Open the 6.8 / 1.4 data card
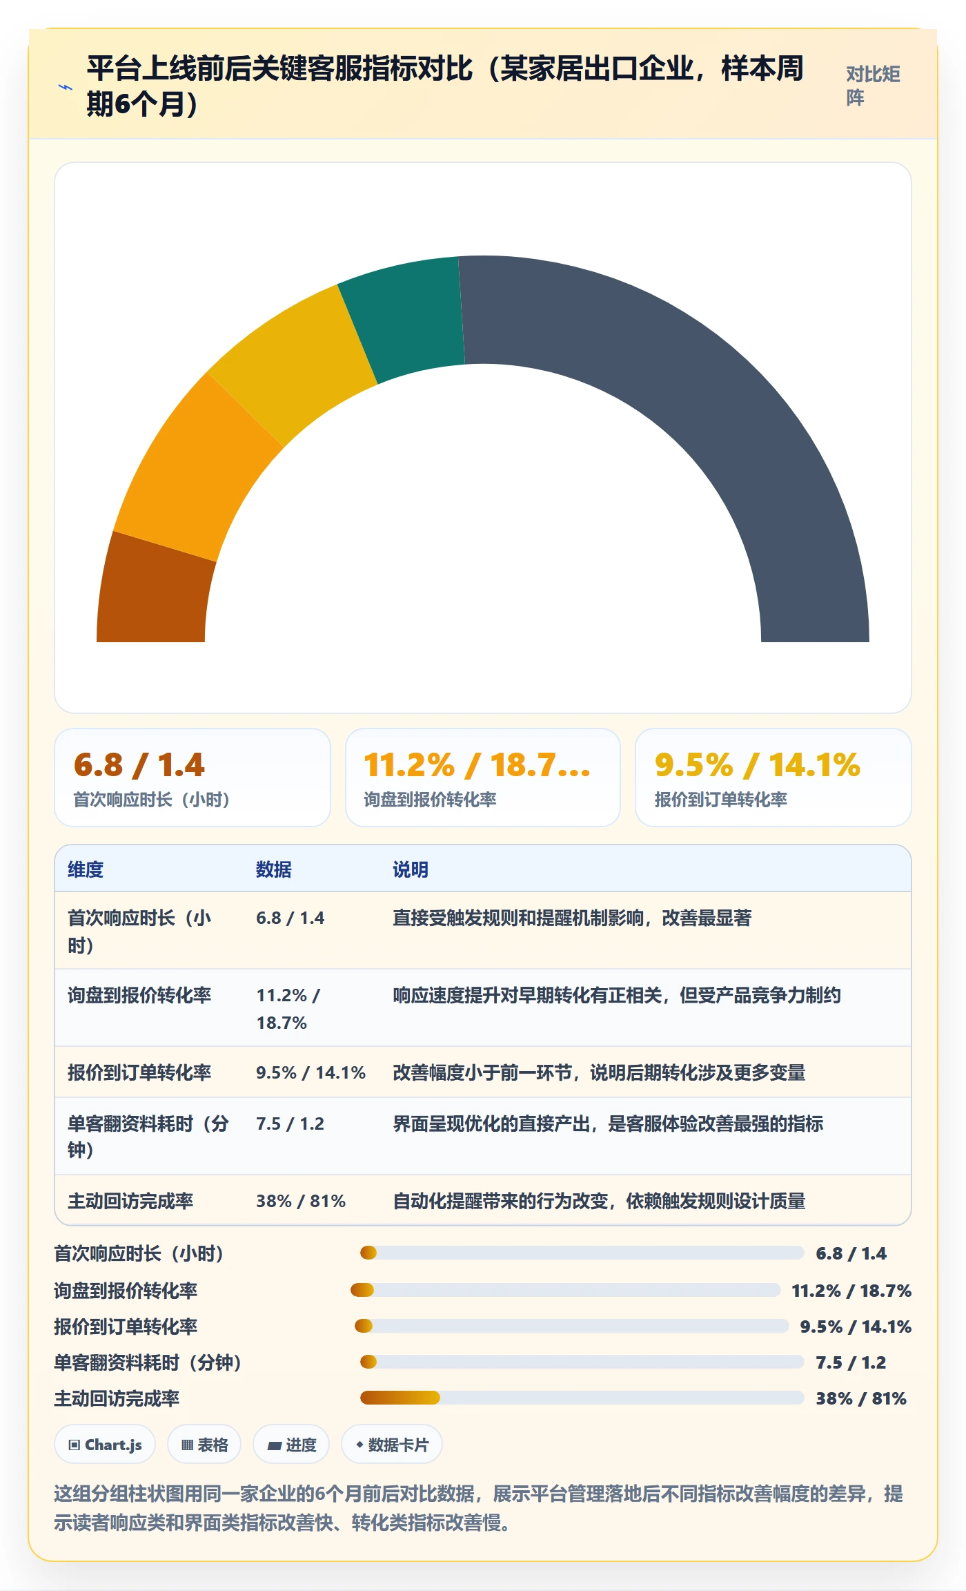Image resolution: width=966 pixels, height=1591 pixels. click(x=193, y=778)
